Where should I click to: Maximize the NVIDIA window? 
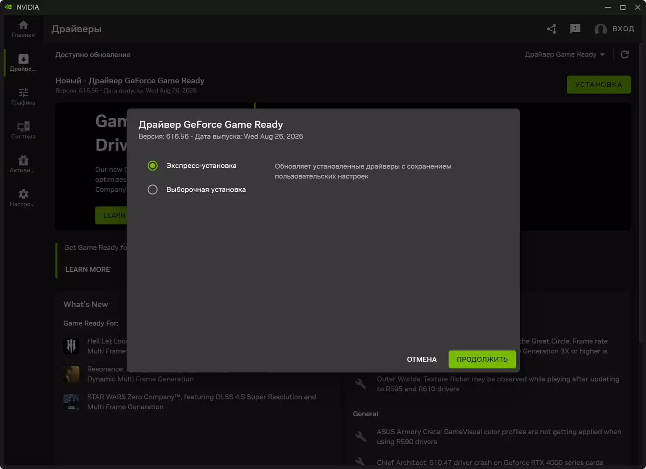(x=623, y=7)
